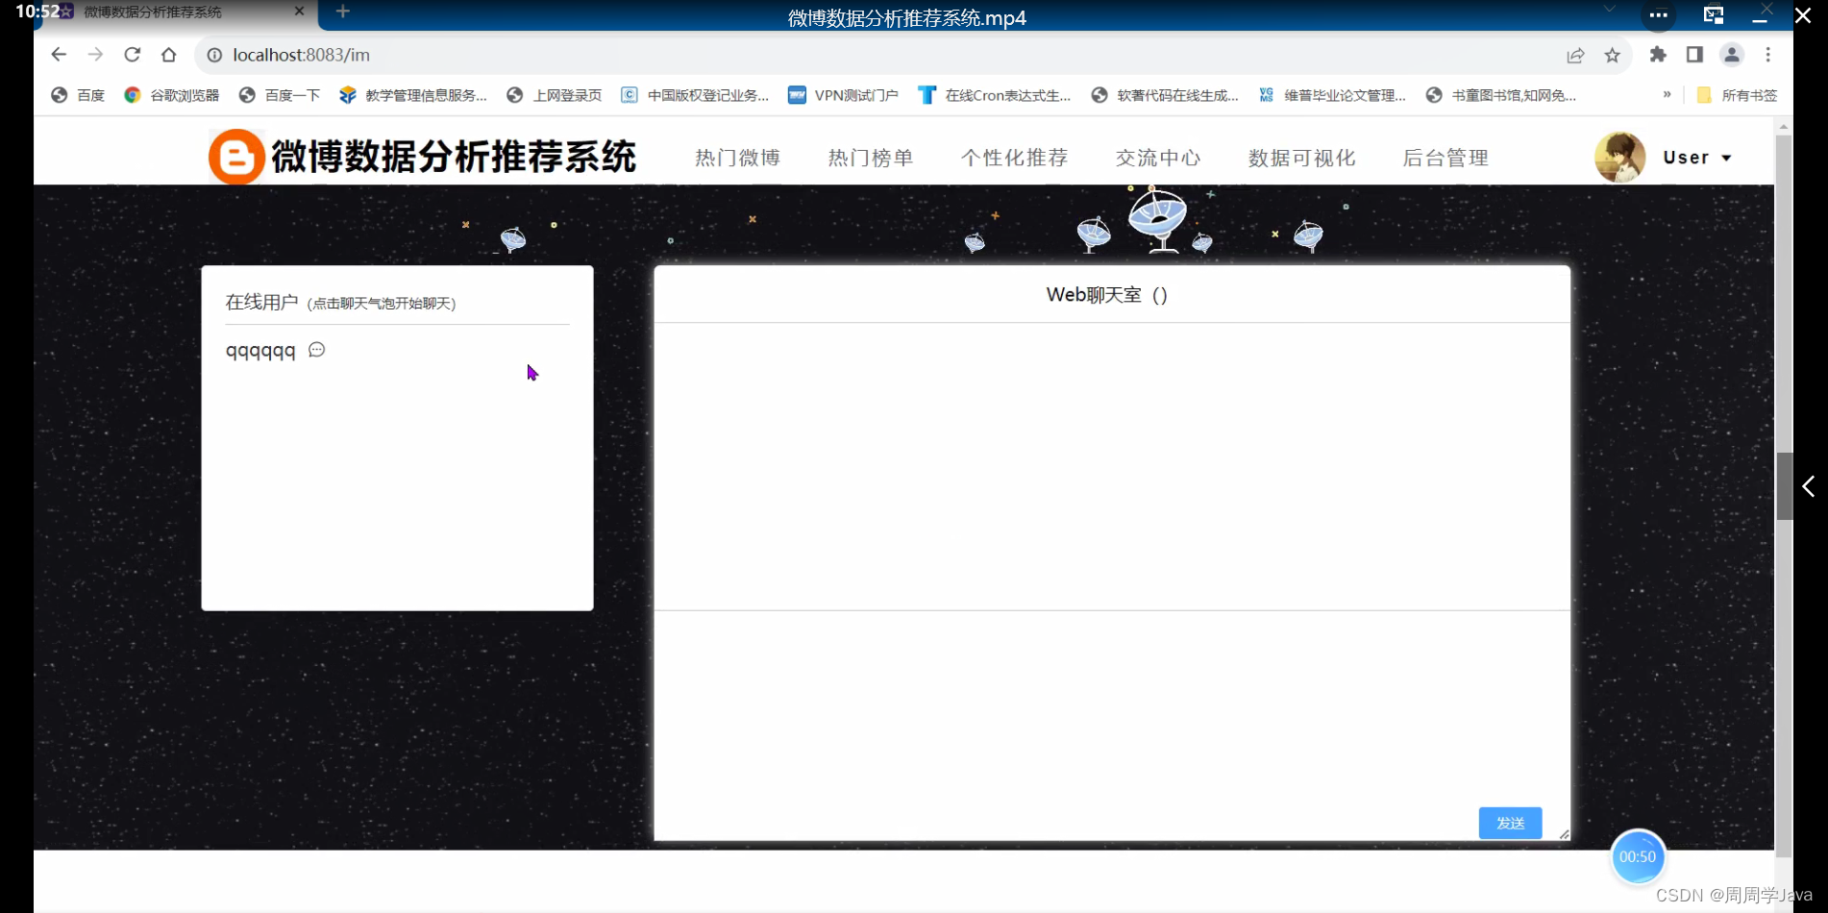This screenshot has width=1828, height=913.
Task: Click the 发送 send button
Action: click(x=1509, y=823)
